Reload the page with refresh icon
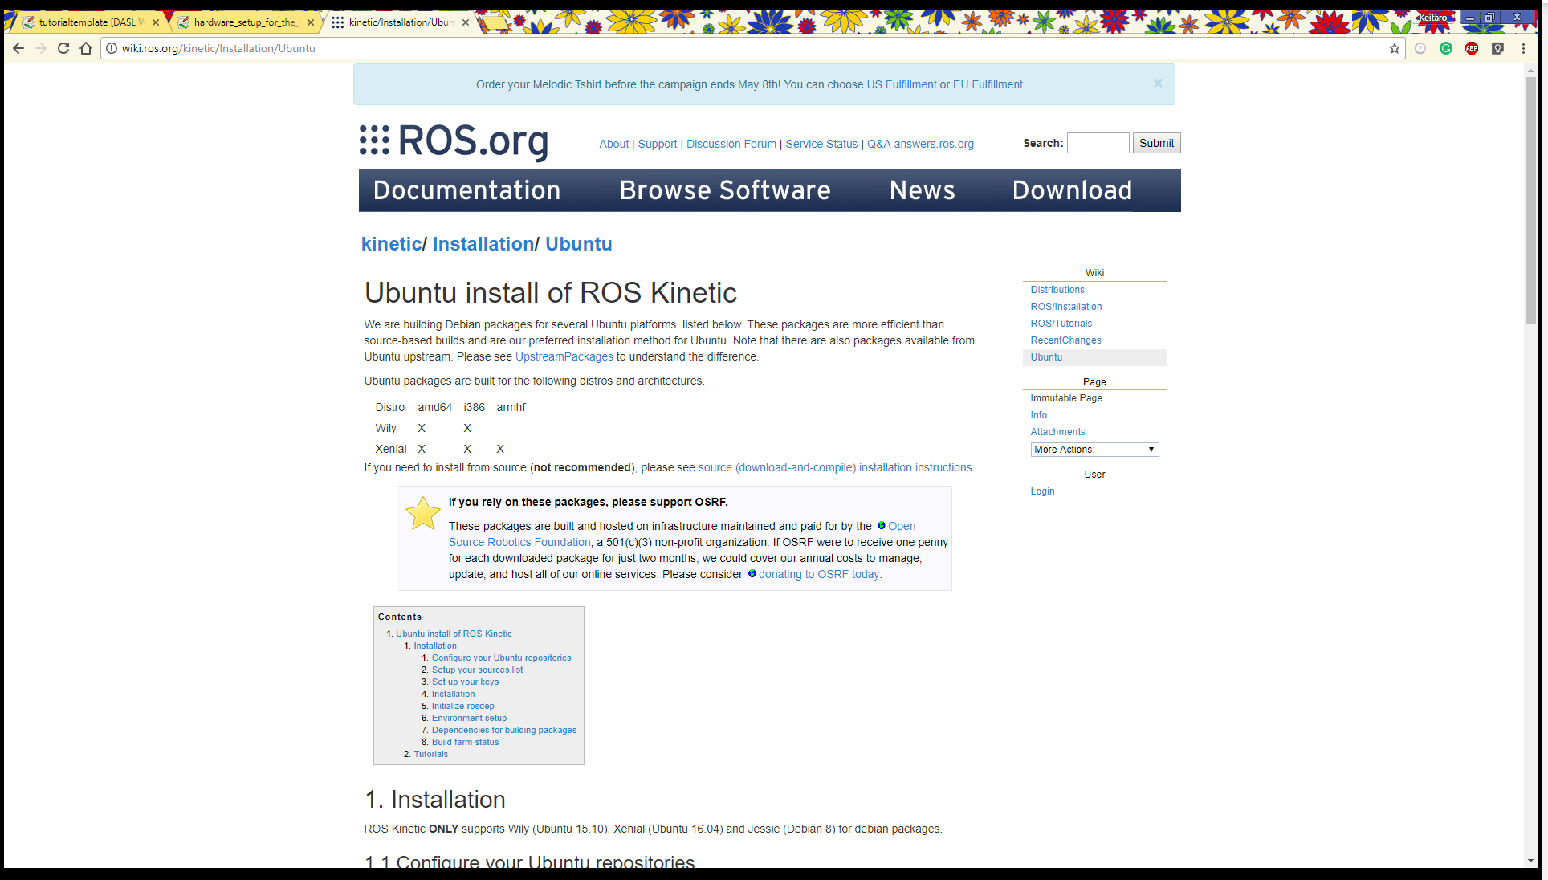Screen dimensions: 1548x880 tap(63, 48)
